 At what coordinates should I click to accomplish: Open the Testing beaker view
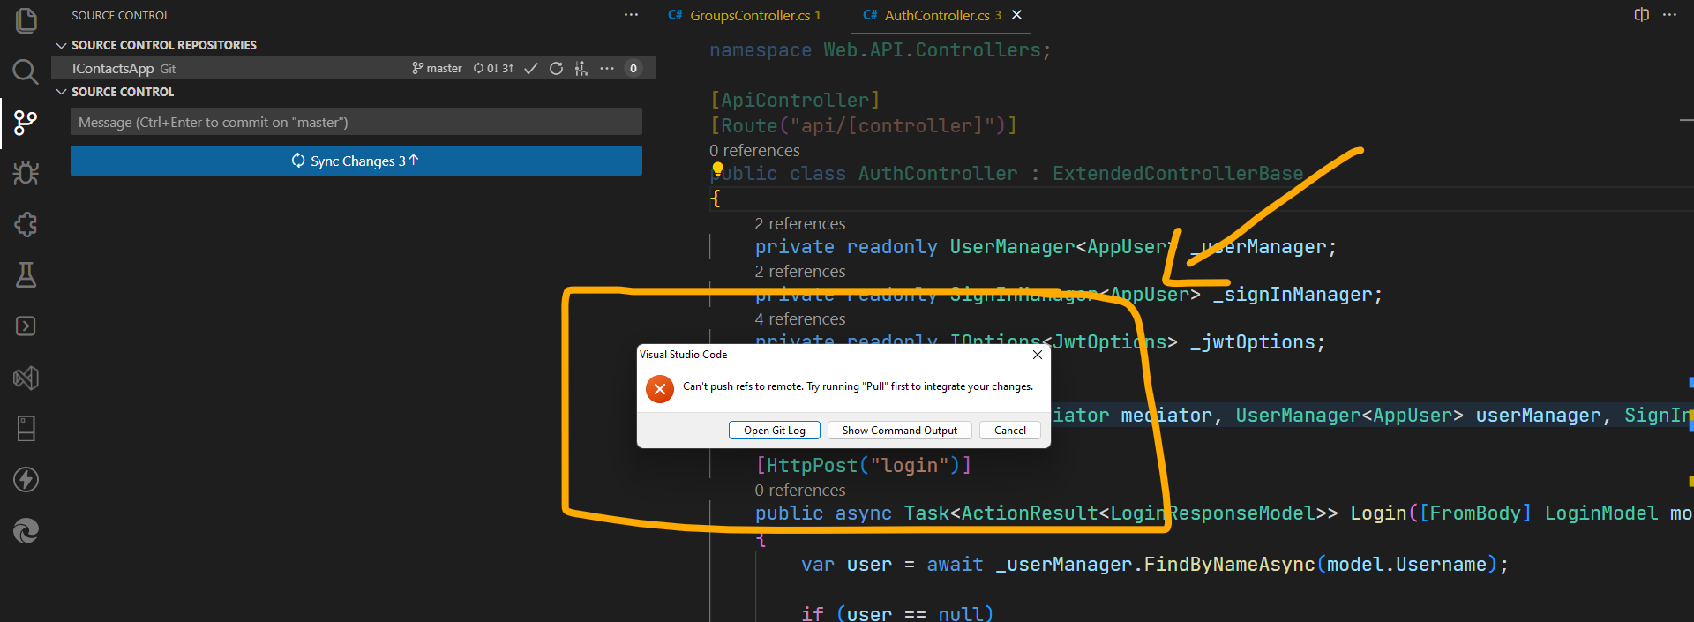26,275
